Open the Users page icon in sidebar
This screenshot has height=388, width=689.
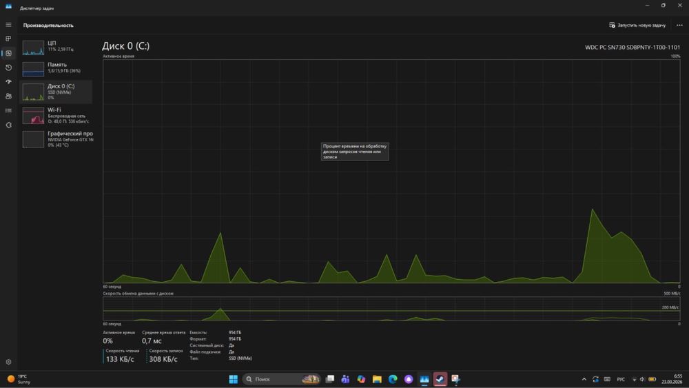[8, 96]
